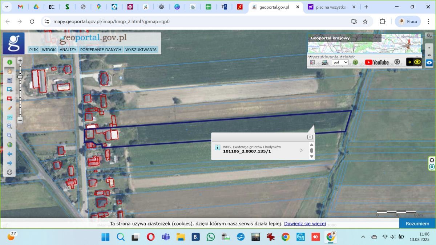Open the YouTube link icon
The height and width of the screenshot is (245, 436).
click(377, 62)
